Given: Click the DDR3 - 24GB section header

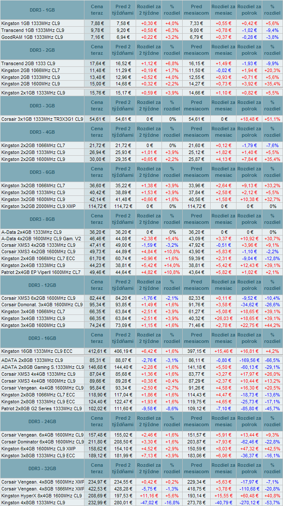Looking at the screenshot, I should 42,421.
